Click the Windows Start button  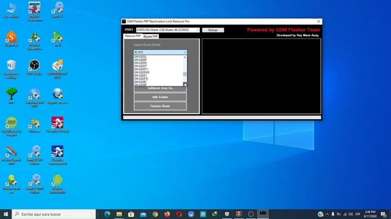[5, 214]
